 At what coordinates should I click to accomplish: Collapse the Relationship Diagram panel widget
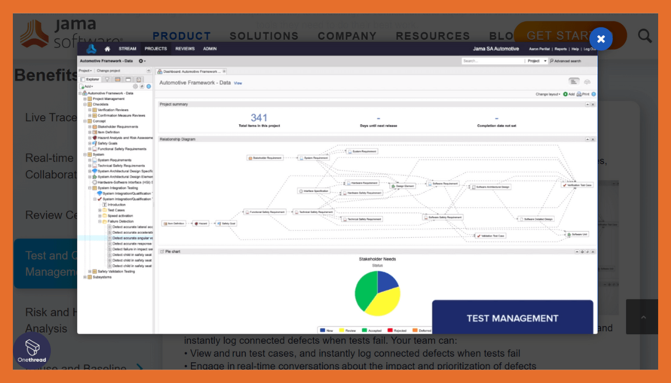coord(587,138)
